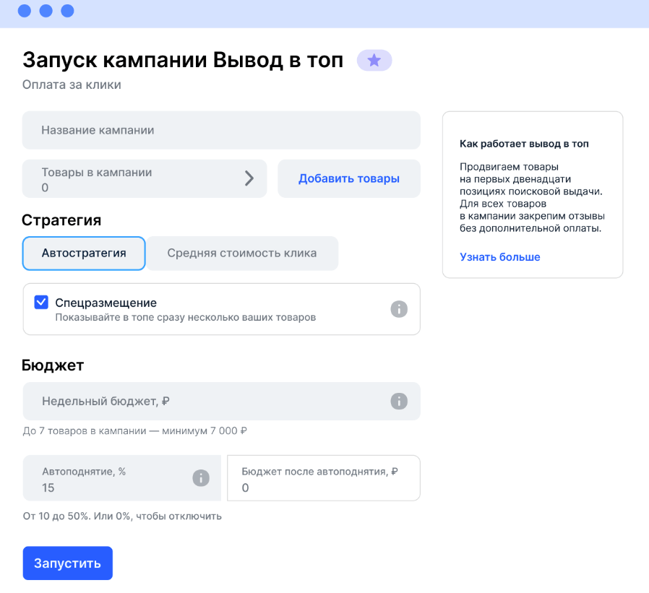
Task: Click info icon next to Автоподнятие
Action: click(x=201, y=478)
